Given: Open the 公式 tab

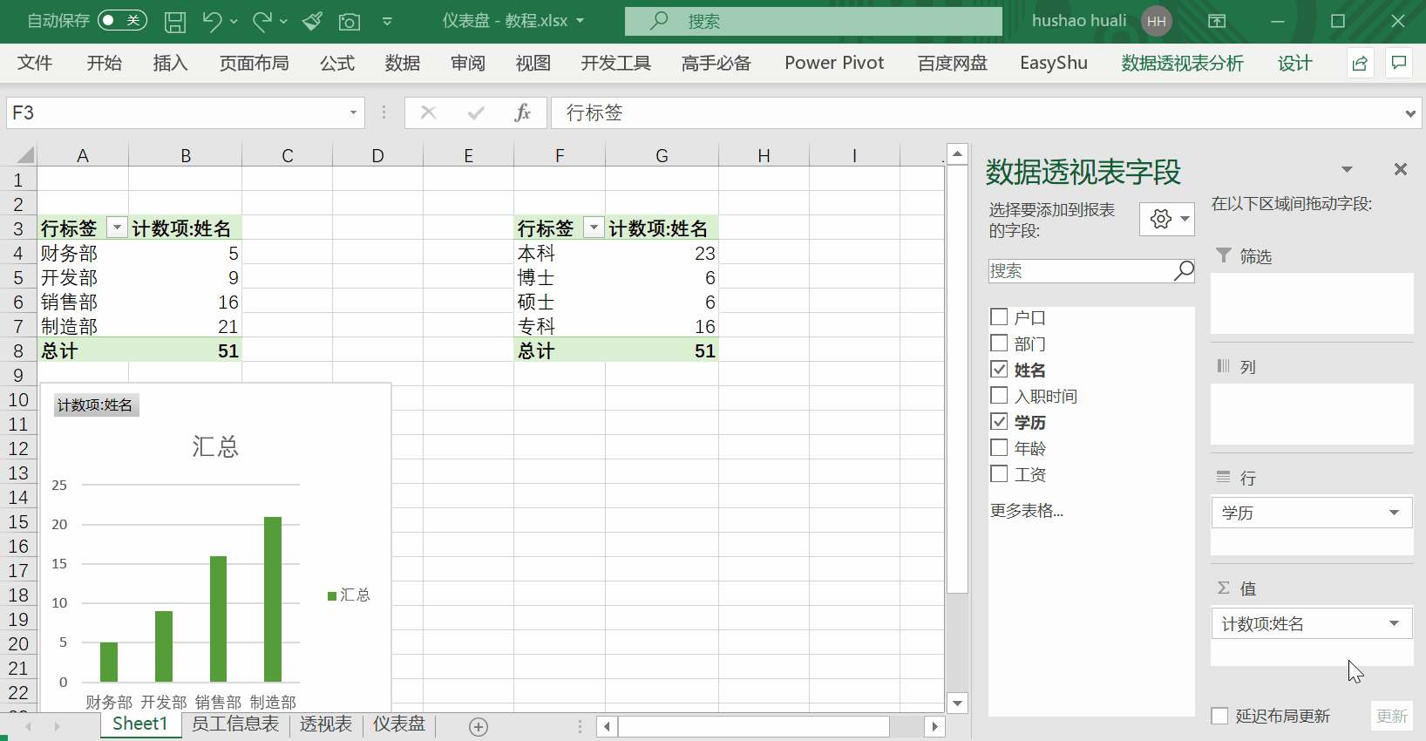Looking at the screenshot, I should [x=337, y=63].
